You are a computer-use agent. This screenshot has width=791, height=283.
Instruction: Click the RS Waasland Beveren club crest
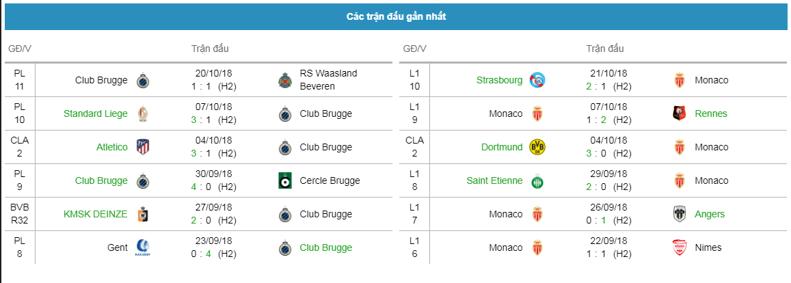tap(286, 80)
